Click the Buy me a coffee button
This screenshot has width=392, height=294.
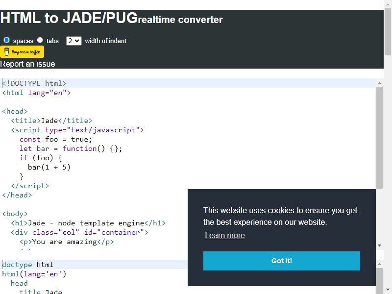[x=22, y=52]
